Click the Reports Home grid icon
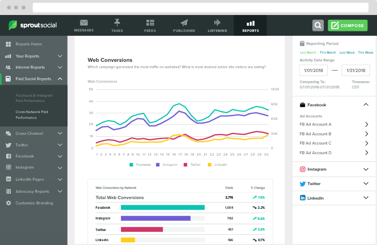Screen dimensions: 377x245 coord(8,44)
